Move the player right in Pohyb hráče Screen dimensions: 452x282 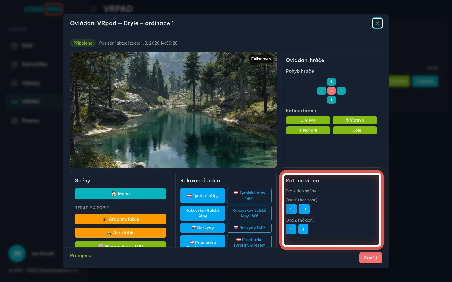click(341, 91)
